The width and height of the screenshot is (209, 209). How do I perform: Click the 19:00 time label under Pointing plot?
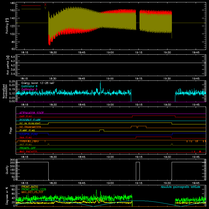click(x=110, y=53)
